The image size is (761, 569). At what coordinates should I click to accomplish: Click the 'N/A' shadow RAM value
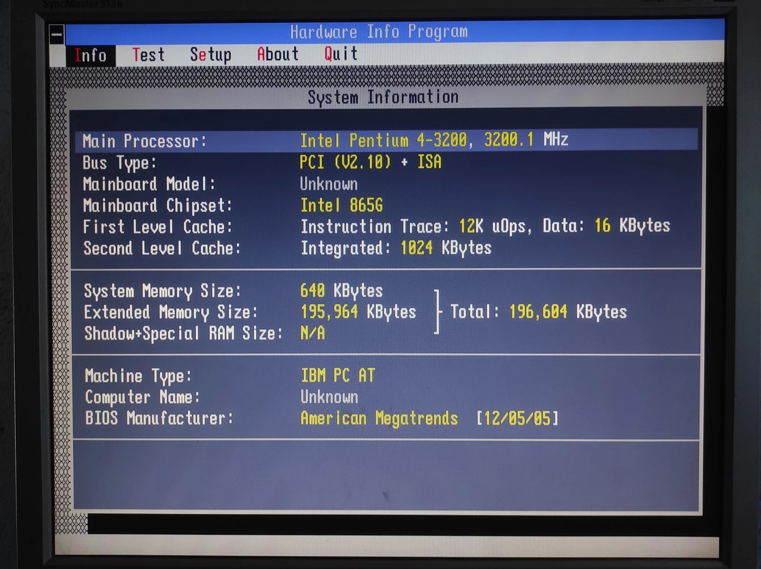click(313, 333)
